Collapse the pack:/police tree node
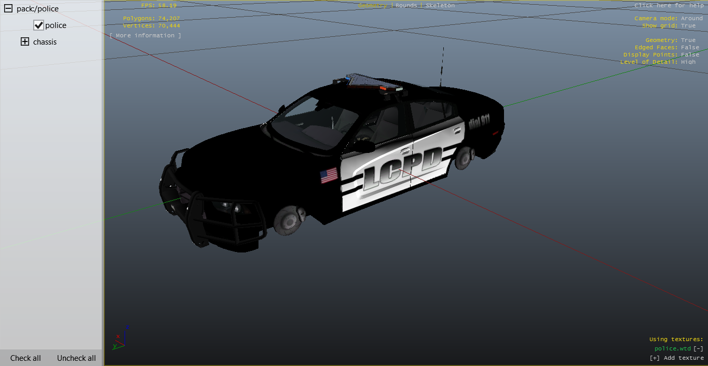Image resolution: width=708 pixels, height=366 pixels. pos(8,9)
